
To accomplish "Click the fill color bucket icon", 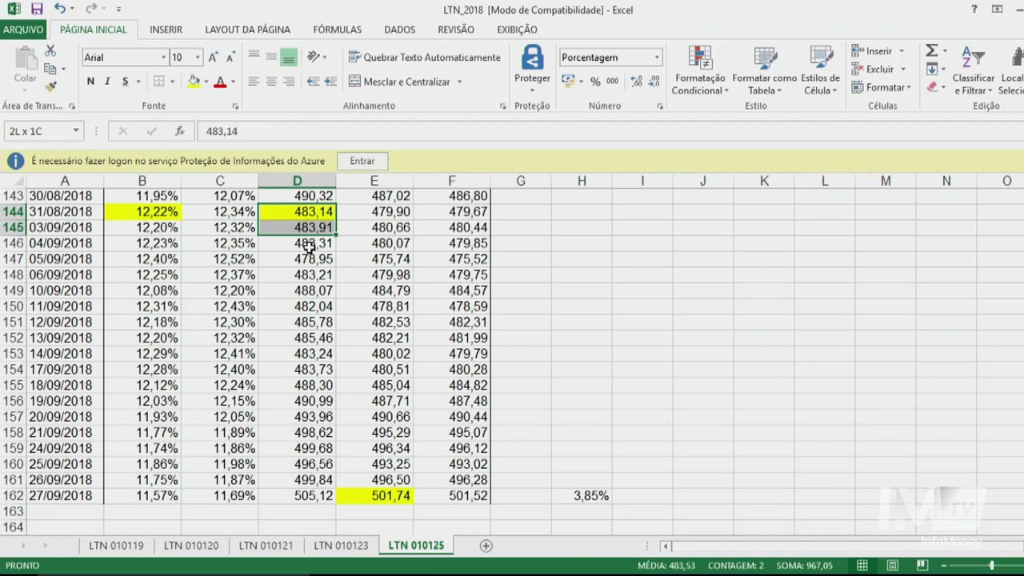I will coord(194,82).
